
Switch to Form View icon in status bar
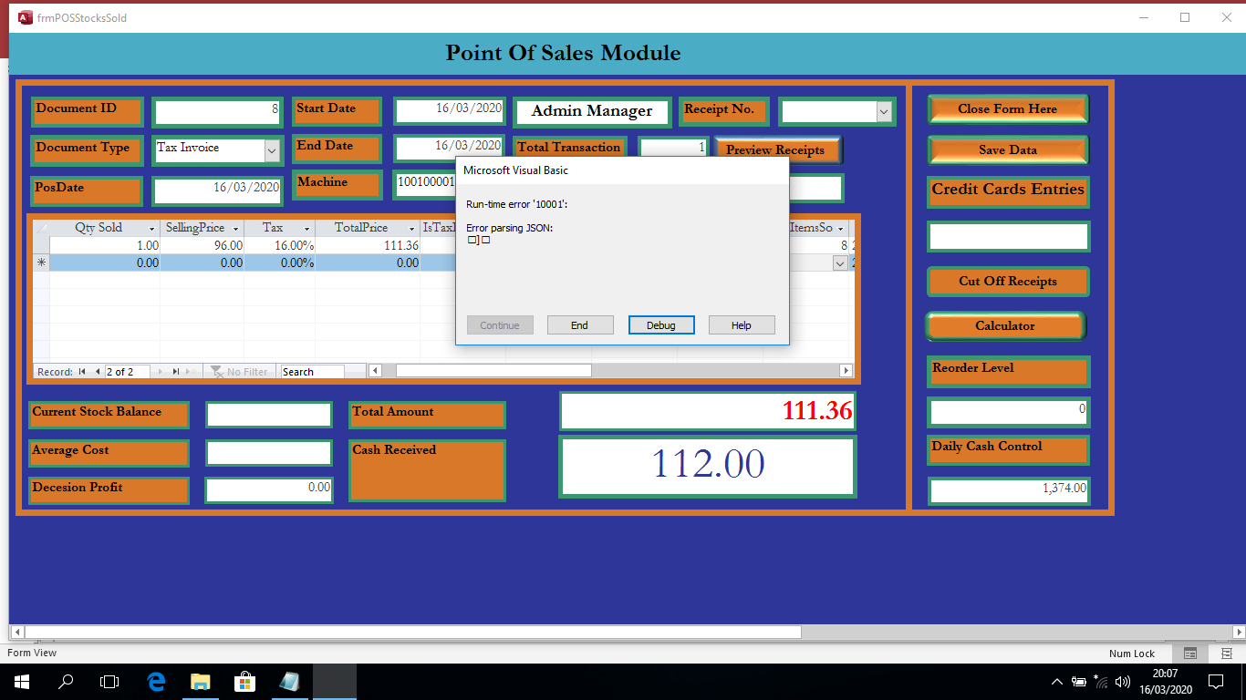(1189, 654)
